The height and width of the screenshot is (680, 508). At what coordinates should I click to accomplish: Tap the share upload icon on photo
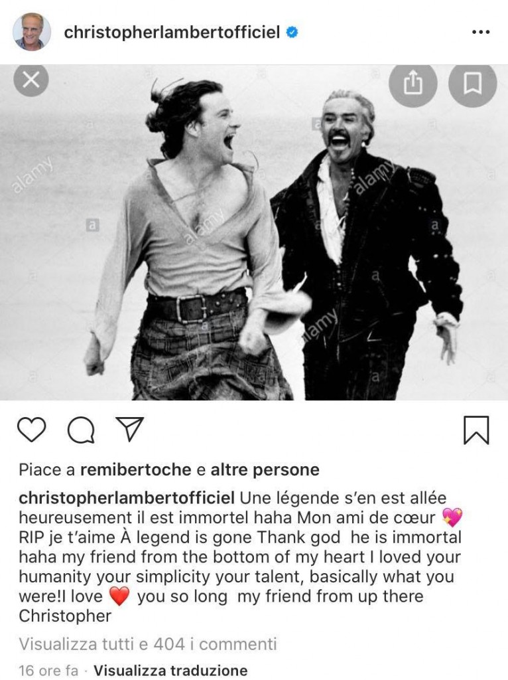[x=413, y=82]
